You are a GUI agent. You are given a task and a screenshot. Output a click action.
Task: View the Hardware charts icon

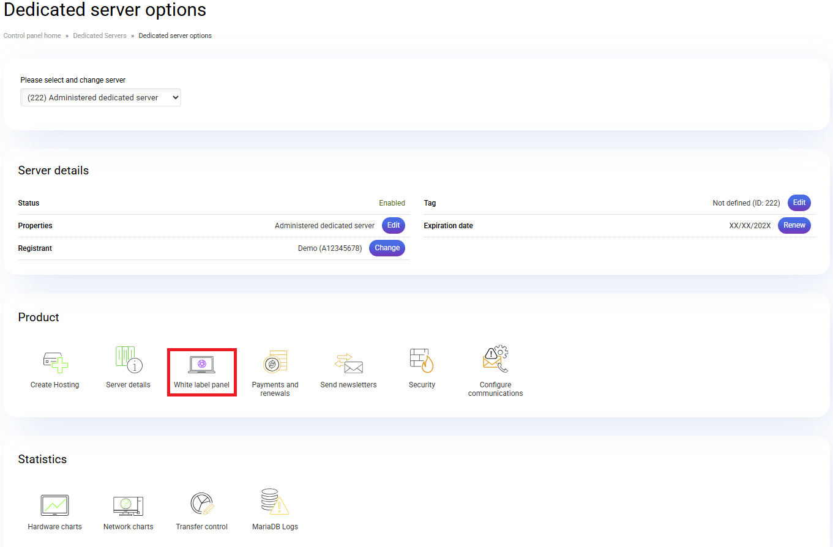[x=54, y=505]
